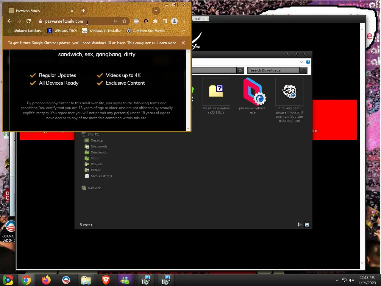Open a new Chrome tab with plus button

(83, 11)
